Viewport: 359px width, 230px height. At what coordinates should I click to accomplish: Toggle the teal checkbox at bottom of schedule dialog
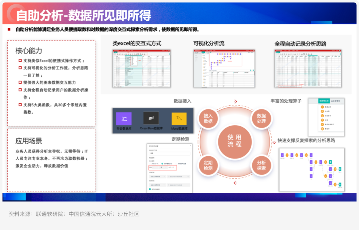pos(150,189)
